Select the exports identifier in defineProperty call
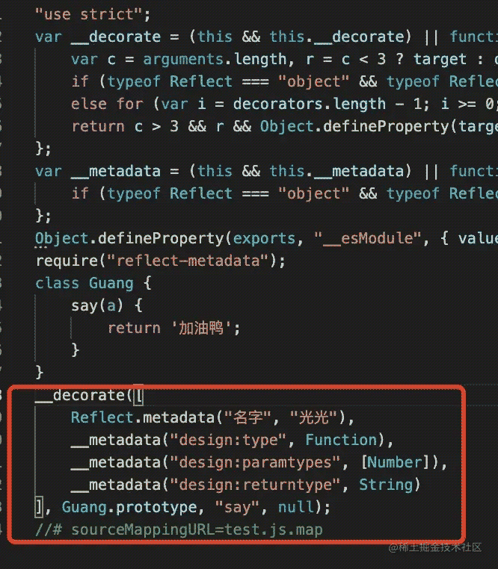This screenshot has width=498, height=569. coord(264,239)
